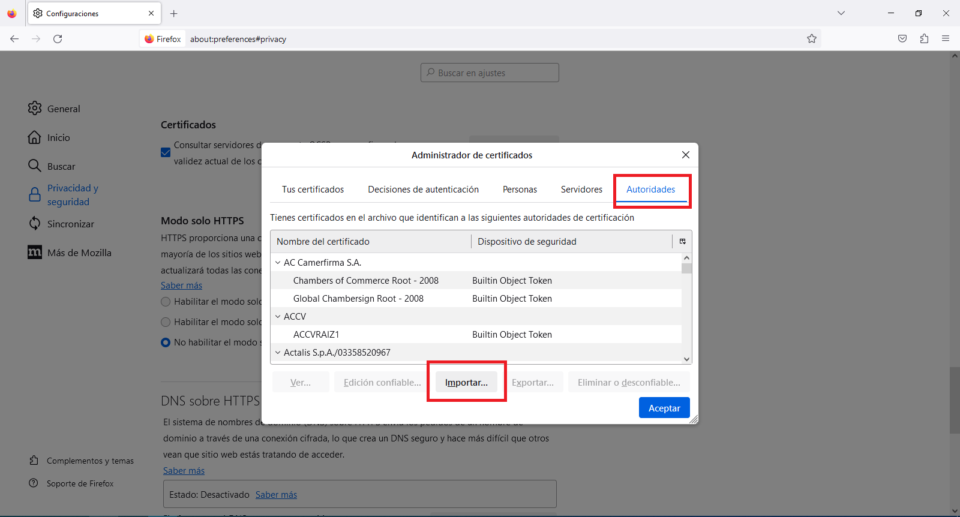Image resolution: width=960 pixels, height=517 pixels.
Task: Switch to the Autoridades tab
Action: point(651,190)
